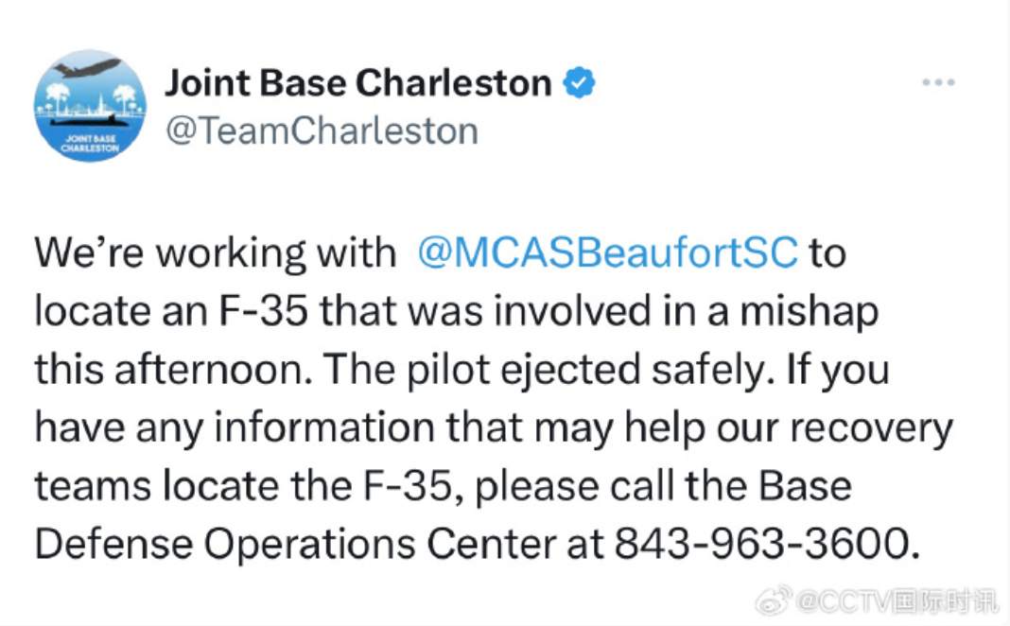Visit the @TeamCharleston handle
Screen dimensions: 1010x626
pyautogui.click(x=322, y=131)
